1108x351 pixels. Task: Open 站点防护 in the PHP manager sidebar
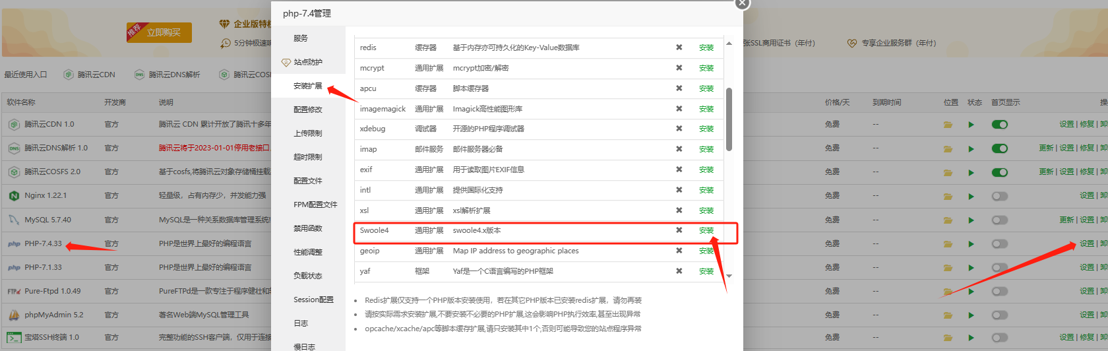308,62
